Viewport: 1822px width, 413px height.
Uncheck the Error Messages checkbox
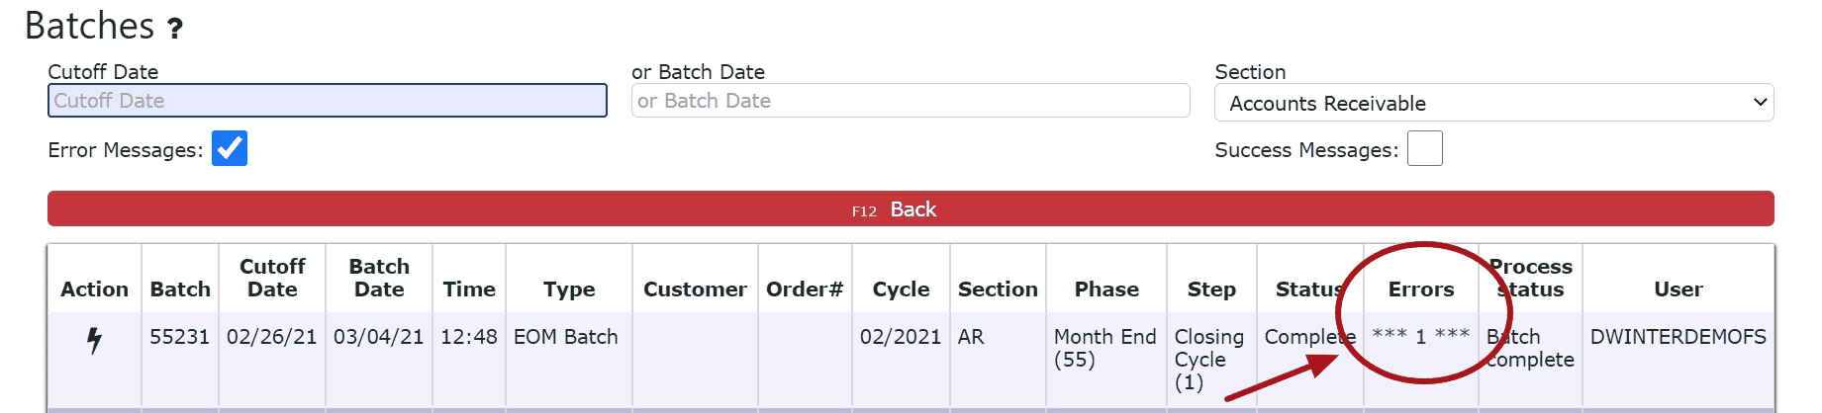pos(230,148)
